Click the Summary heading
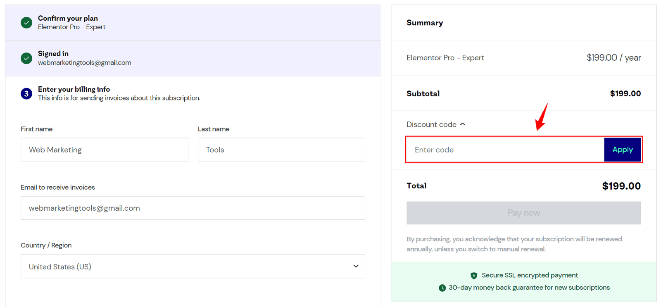The image size is (661, 307). tap(425, 23)
